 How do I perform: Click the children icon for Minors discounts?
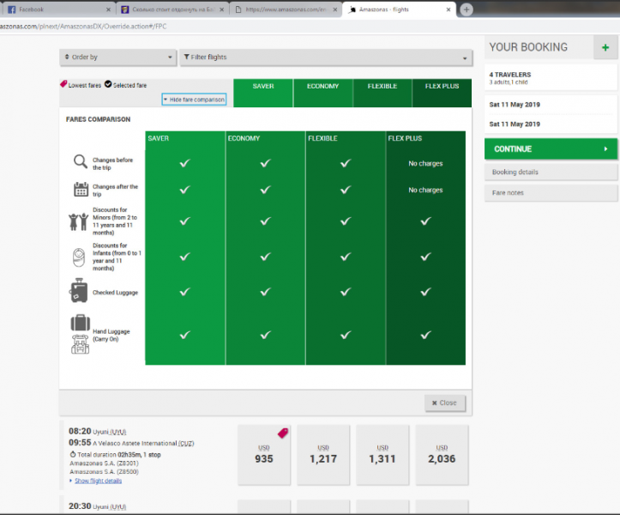coord(78,221)
